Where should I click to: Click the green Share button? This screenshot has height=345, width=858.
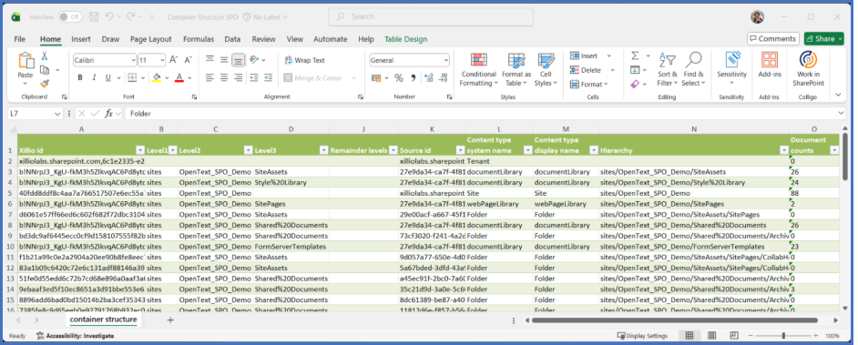tap(824, 39)
